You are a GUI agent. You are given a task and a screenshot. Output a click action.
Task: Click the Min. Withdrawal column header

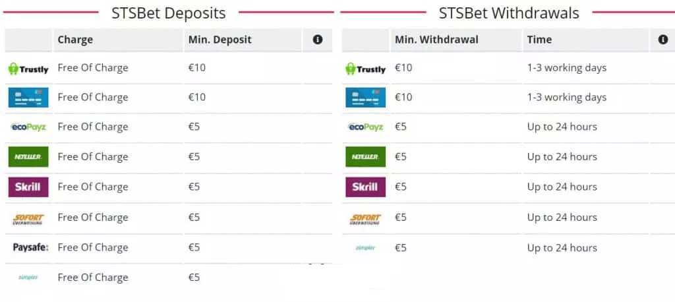tap(436, 40)
